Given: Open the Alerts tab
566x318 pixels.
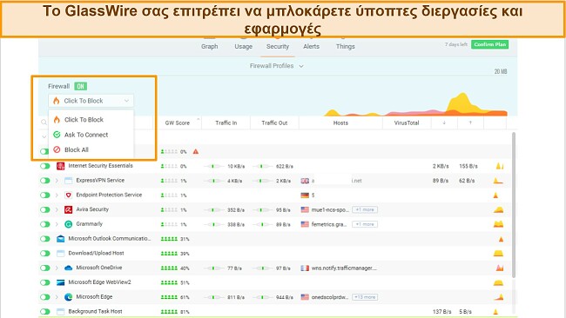Looking at the screenshot, I should tap(311, 46).
